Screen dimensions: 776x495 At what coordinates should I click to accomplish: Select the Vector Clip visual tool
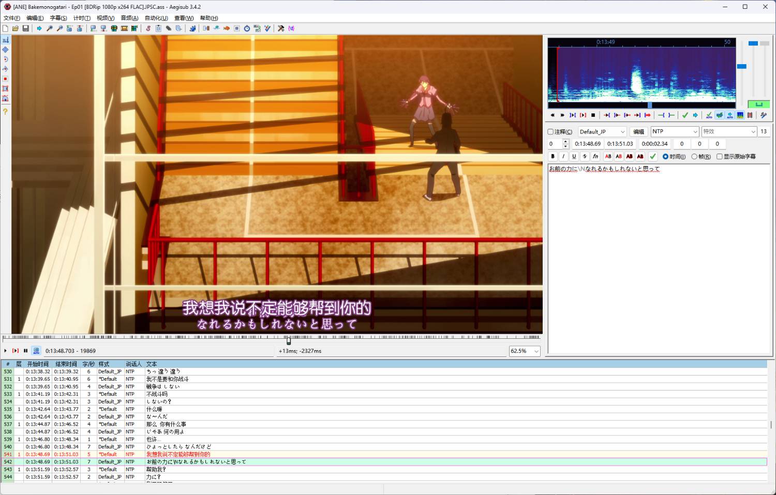tap(5, 98)
